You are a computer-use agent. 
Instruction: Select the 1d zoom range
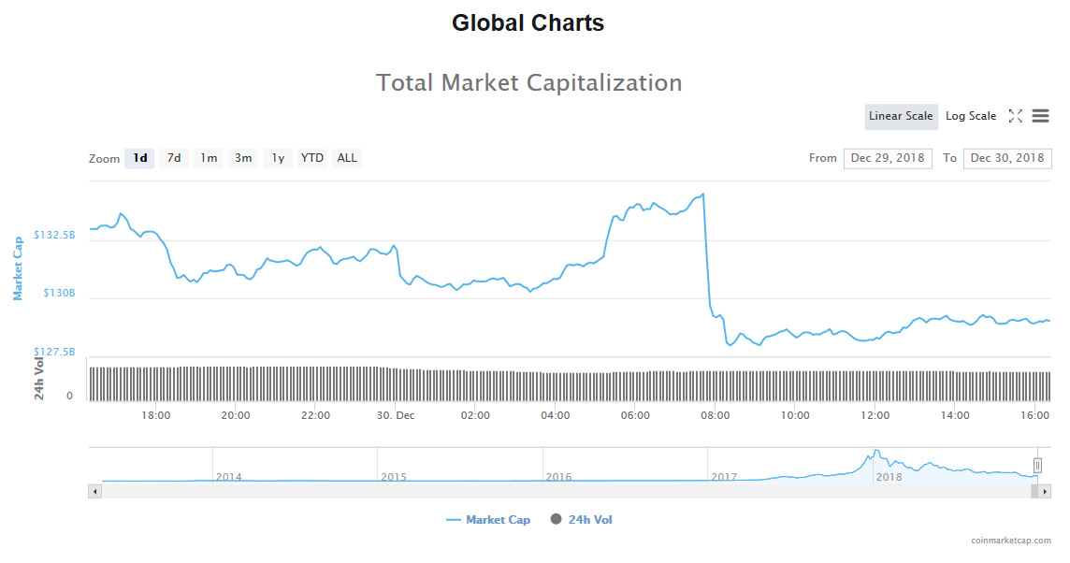139,158
